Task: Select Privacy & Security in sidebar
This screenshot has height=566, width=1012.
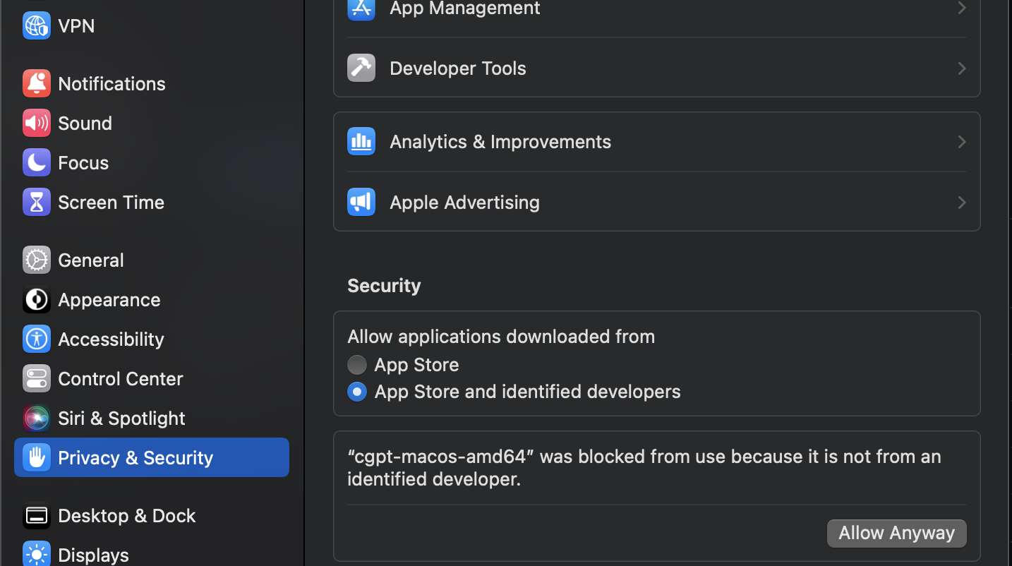Action: (152, 457)
